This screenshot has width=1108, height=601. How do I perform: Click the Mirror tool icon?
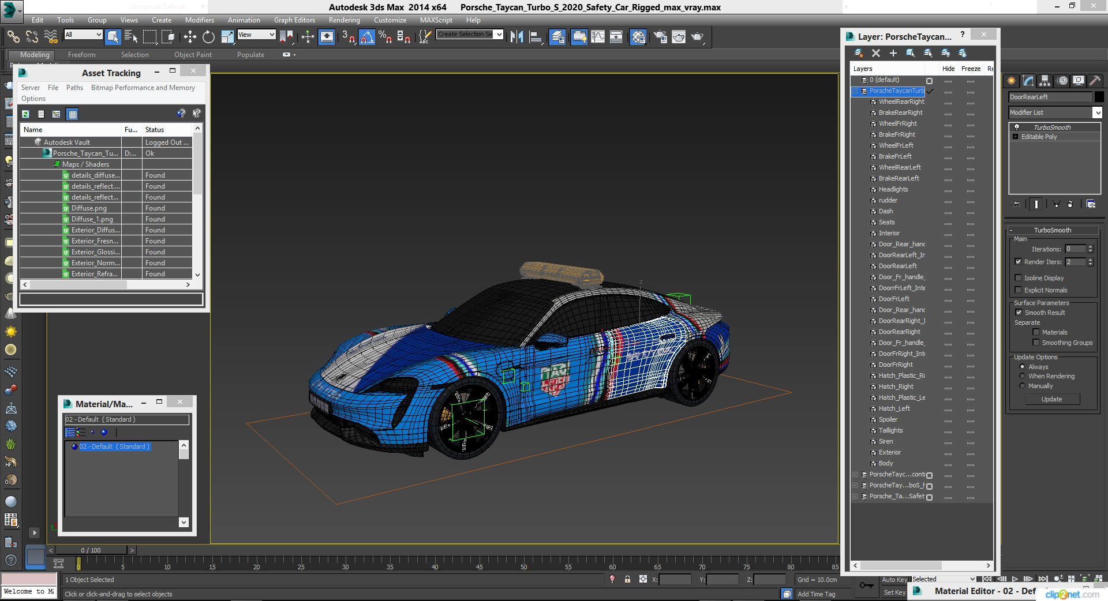tap(517, 37)
